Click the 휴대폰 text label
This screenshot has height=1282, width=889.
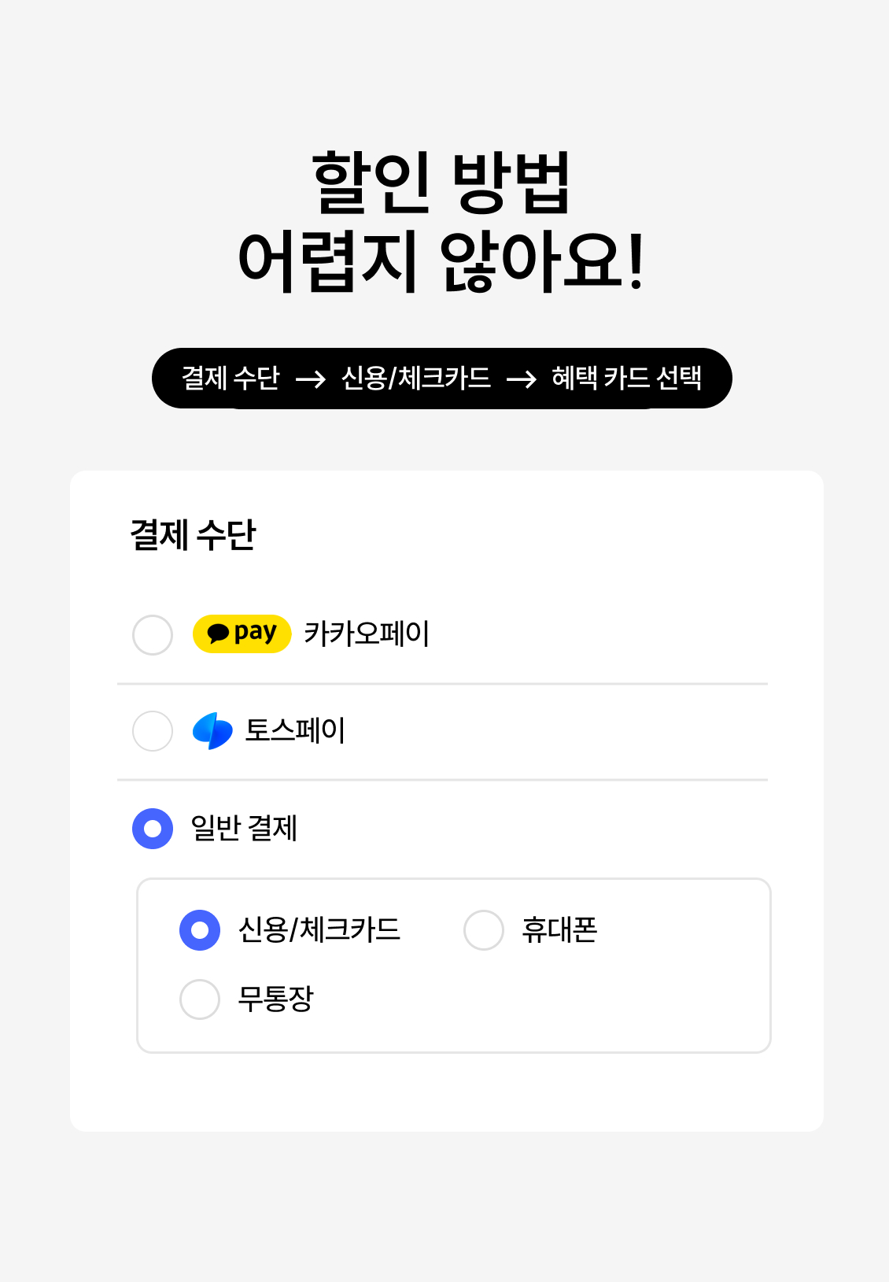tap(559, 929)
